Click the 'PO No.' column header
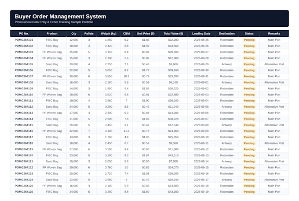This screenshot has height=201, width=299. (x=24, y=33)
